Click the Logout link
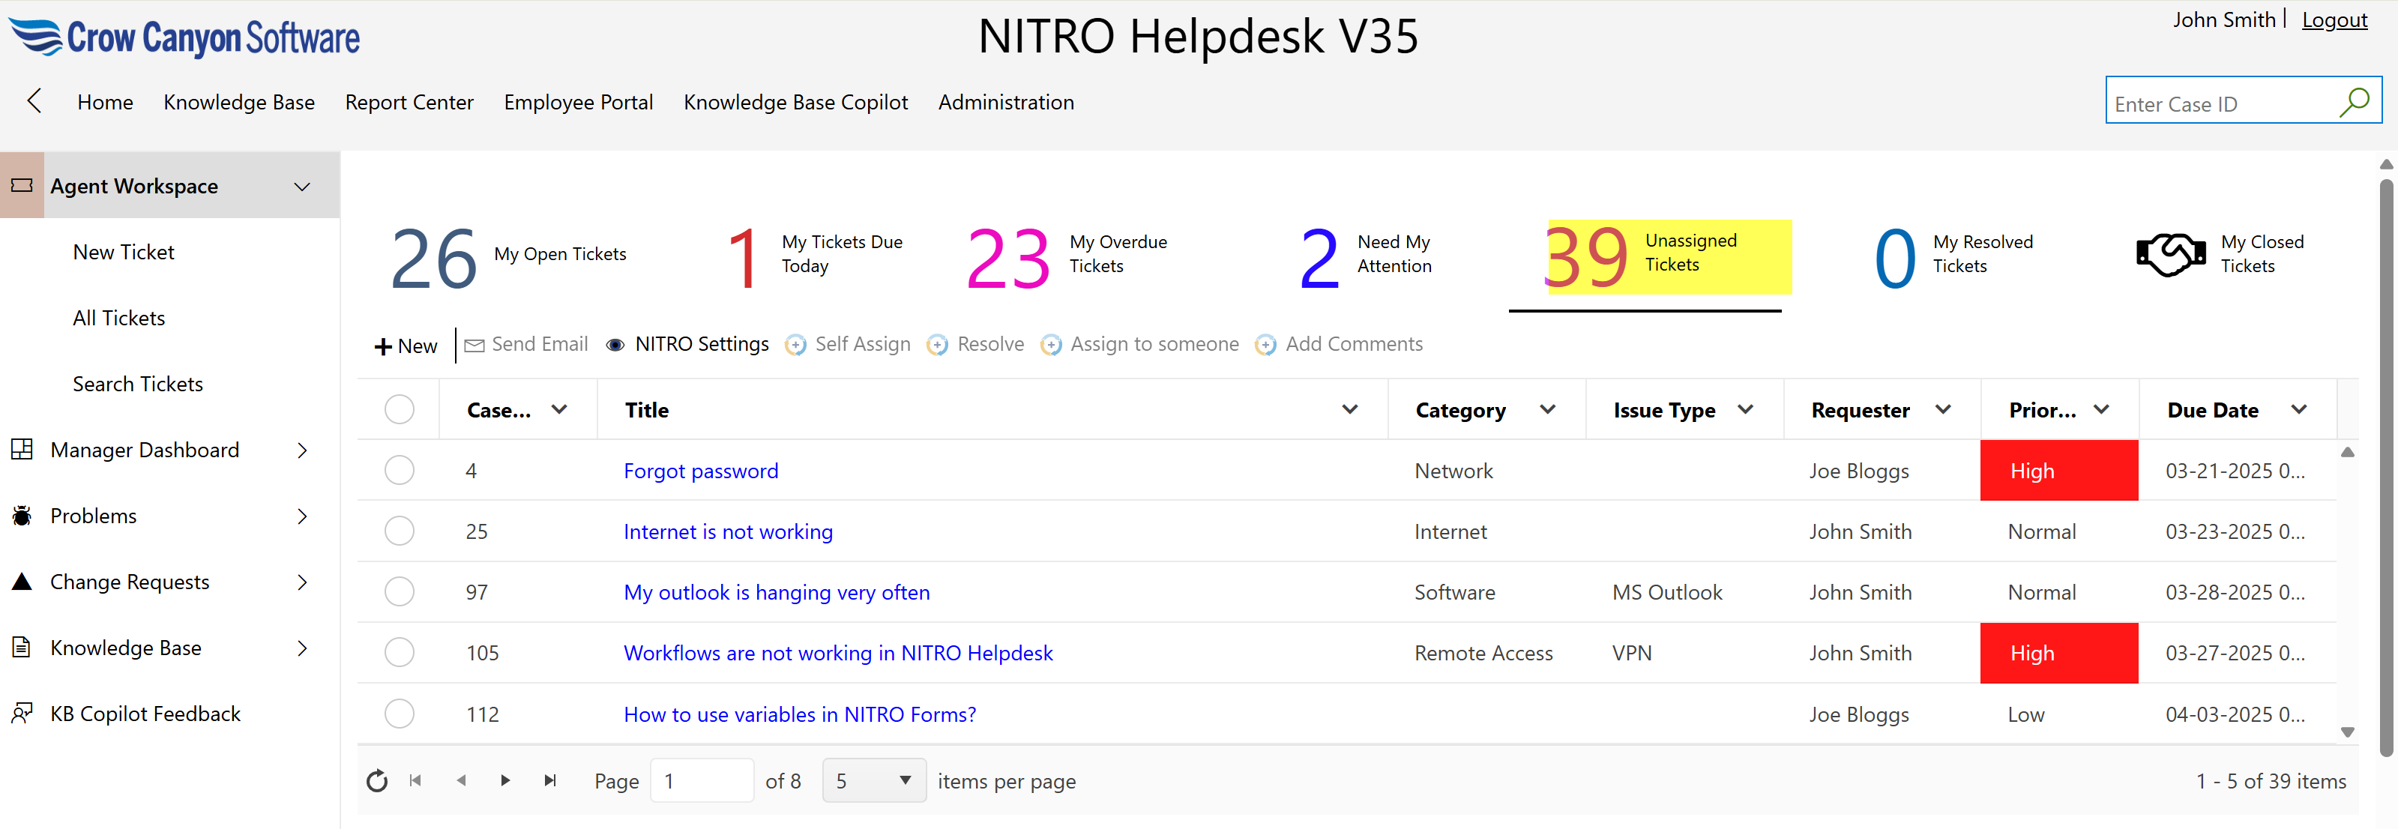The width and height of the screenshot is (2398, 829). (x=2334, y=20)
